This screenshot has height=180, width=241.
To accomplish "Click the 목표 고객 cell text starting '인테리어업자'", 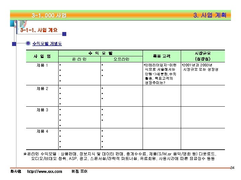I will point(160,74).
